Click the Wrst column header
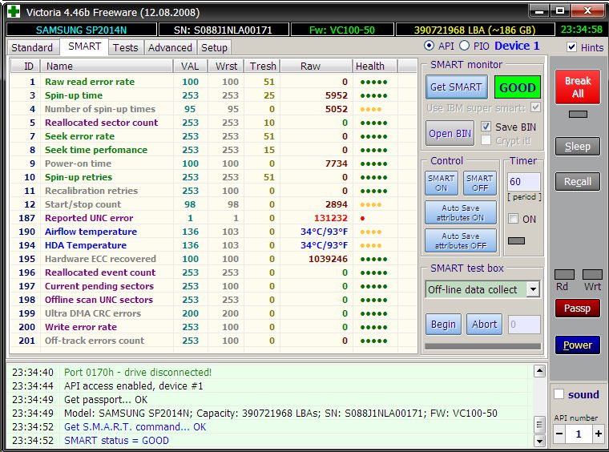The width and height of the screenshot is (609, 452). pyautogui.click(x=226, y=66)
